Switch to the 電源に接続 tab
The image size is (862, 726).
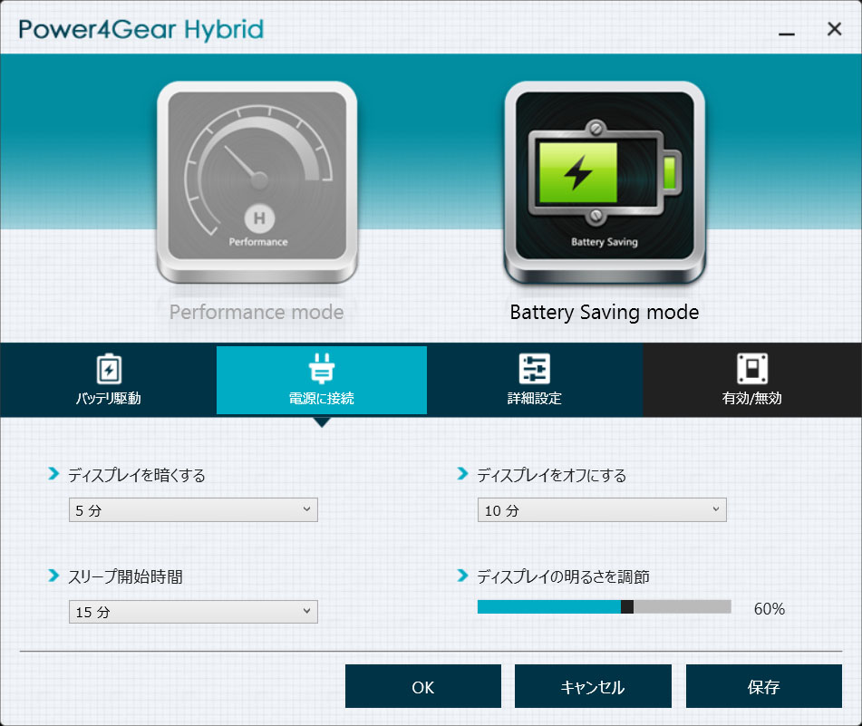(x=322, y=380)
